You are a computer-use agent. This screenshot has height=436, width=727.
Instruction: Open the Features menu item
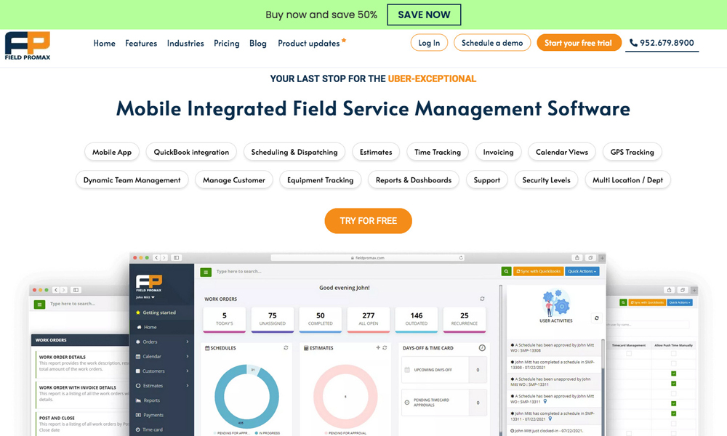pos(141,43)
